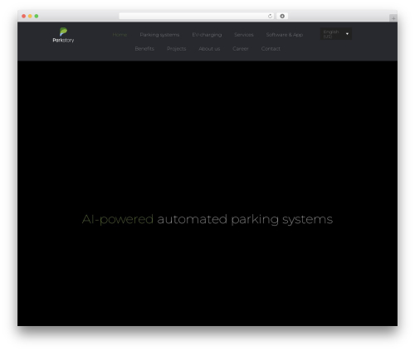Open the Benefits menu item
Viewport: 415px width, 351px height.
point(144,49)
